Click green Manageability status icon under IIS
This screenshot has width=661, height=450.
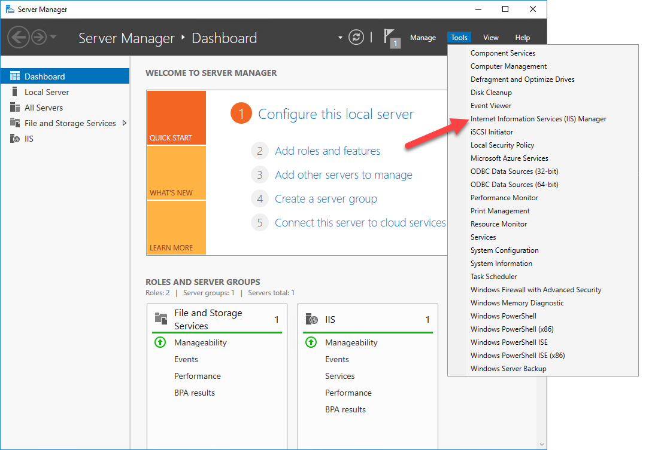pyautogui.click(x=311, y=342)
